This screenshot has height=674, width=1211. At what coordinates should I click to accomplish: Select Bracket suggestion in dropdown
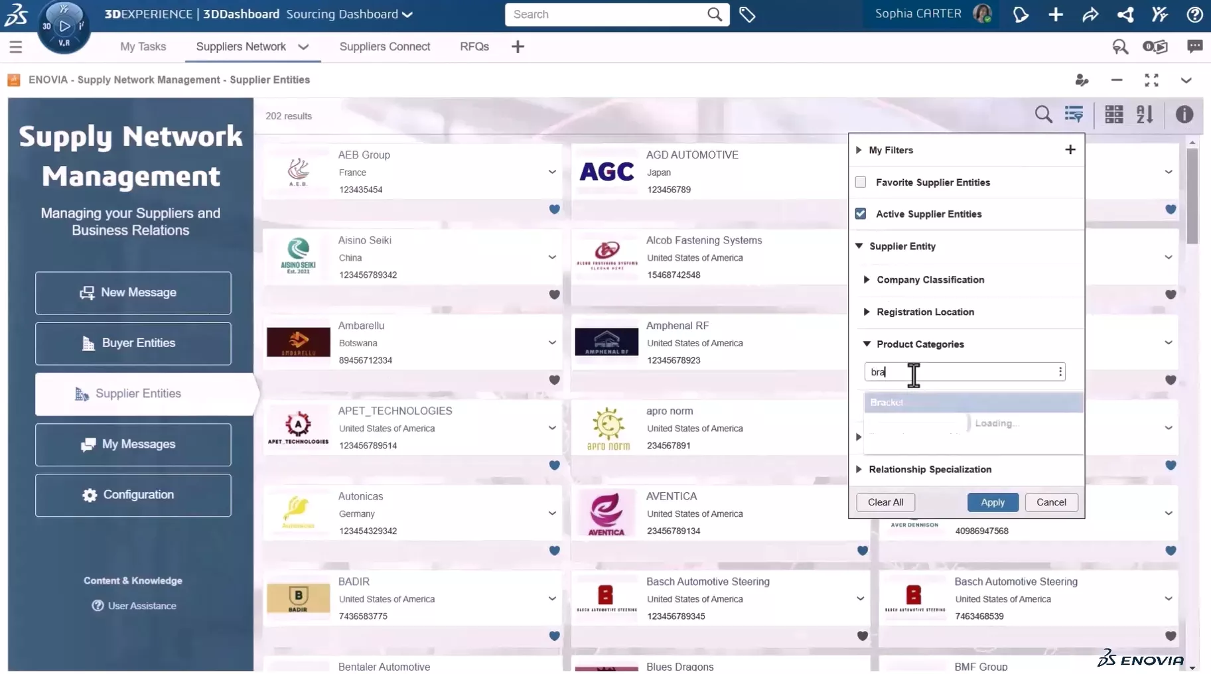point(973,402)
